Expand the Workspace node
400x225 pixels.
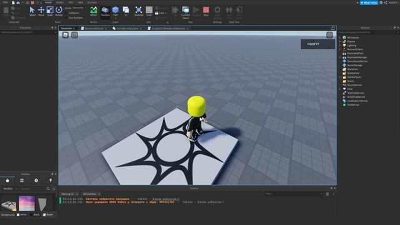tap(340, 37)
